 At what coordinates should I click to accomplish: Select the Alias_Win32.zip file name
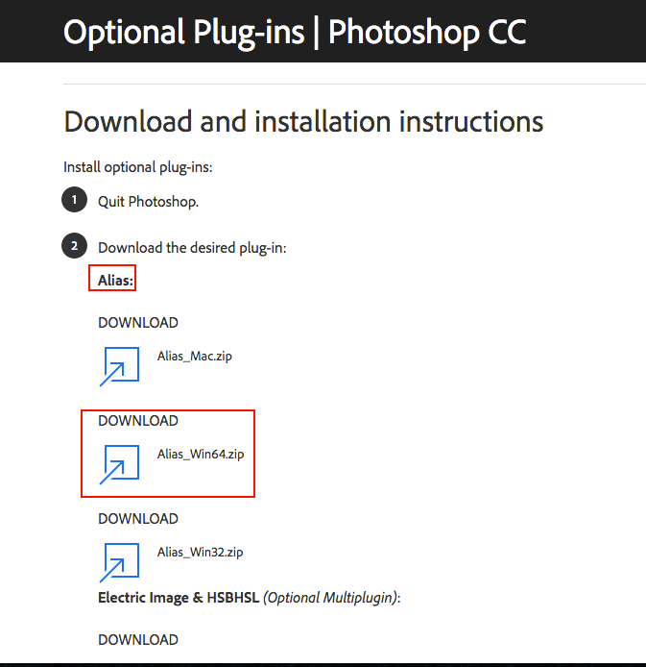pos(200,552)
